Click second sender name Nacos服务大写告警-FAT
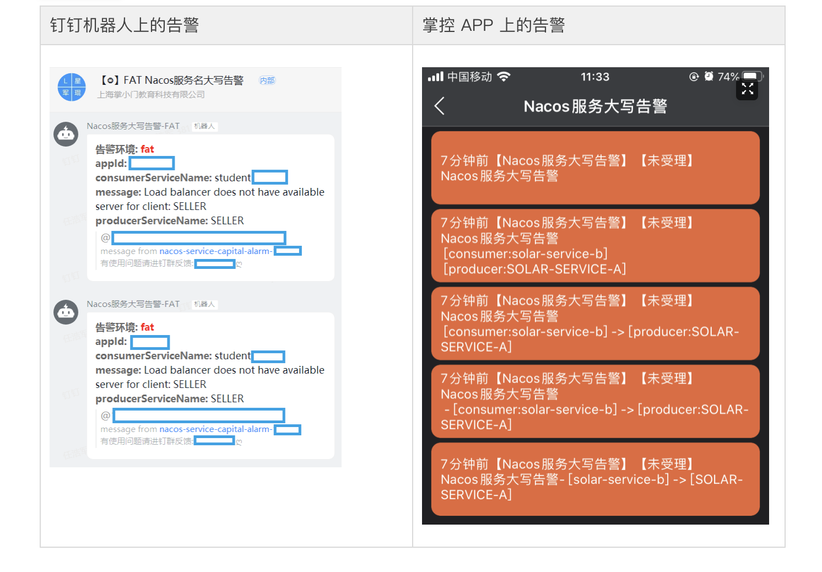The height and width of the screenshot is (572, 822). click(133, 304)
